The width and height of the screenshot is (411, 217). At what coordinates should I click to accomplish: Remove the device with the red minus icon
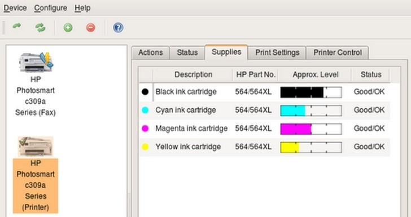point(91,28)
